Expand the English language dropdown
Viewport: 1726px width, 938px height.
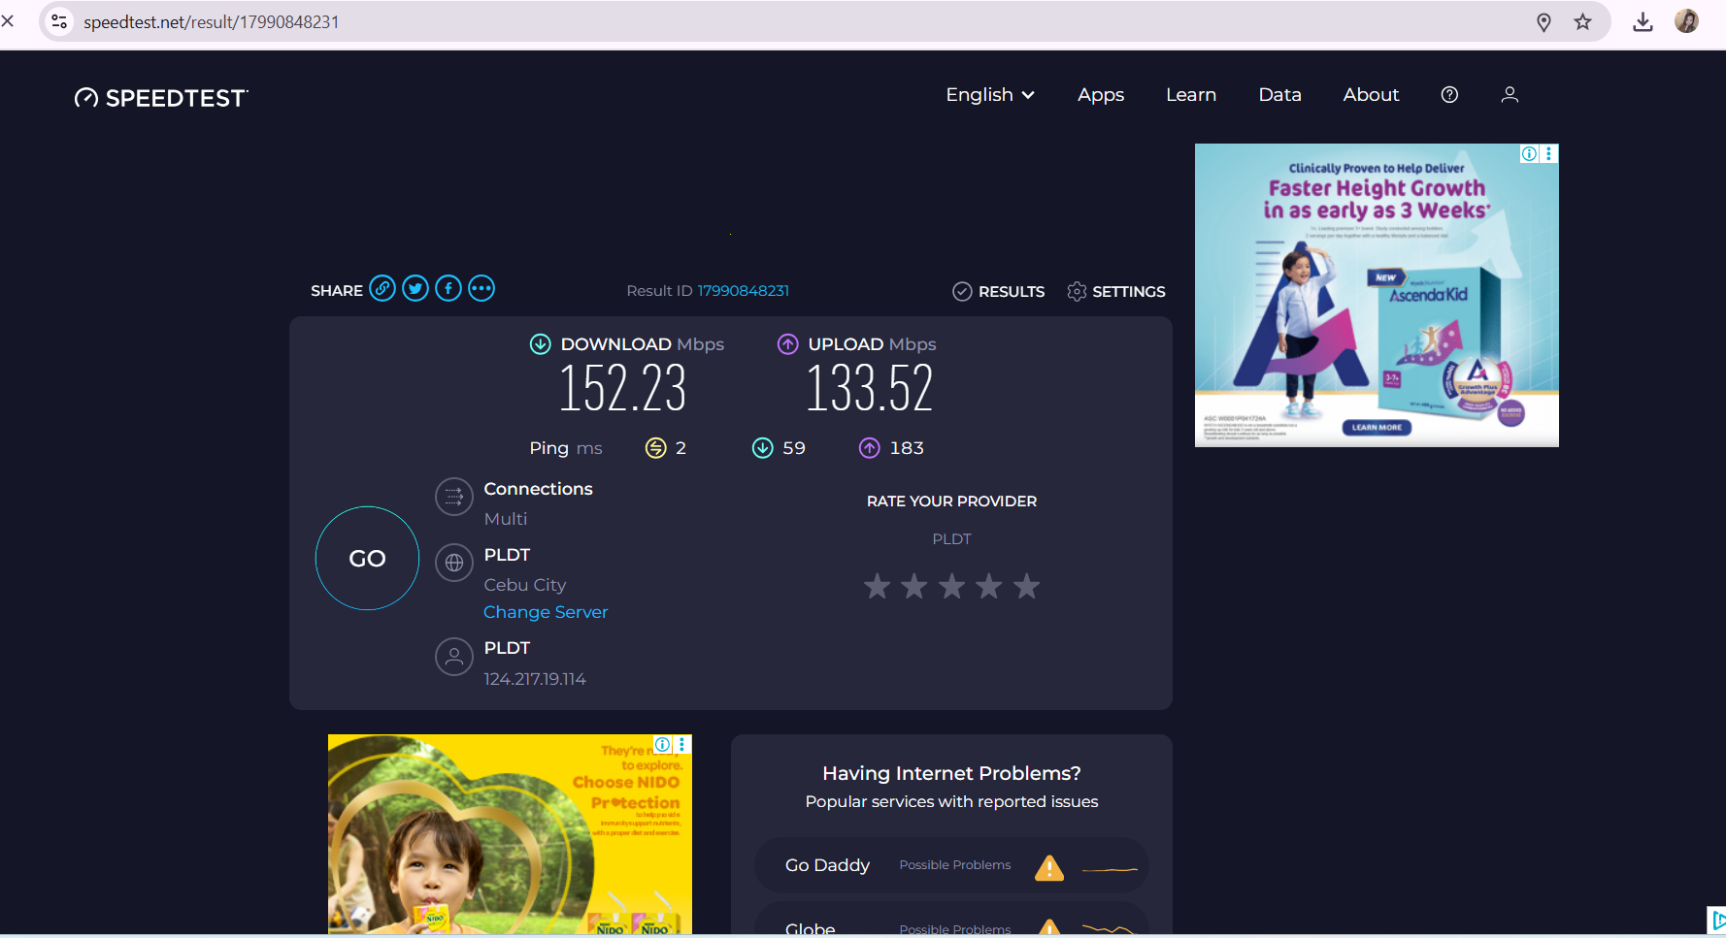[x=990, y=95]
